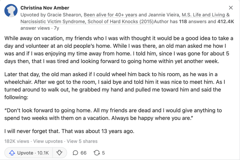Image resolution: width=240 pixels, height=160 pixels.
Task: Click Christina Nov Amber's profile avatar
Action: coord(11,11)
